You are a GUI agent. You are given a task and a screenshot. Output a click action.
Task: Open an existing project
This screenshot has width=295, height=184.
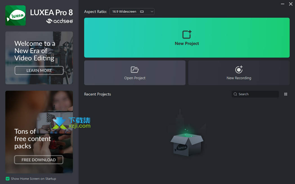[x=135, y=73]
